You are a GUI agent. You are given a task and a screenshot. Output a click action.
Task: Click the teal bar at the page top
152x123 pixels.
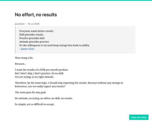click(x=76, y=0)
